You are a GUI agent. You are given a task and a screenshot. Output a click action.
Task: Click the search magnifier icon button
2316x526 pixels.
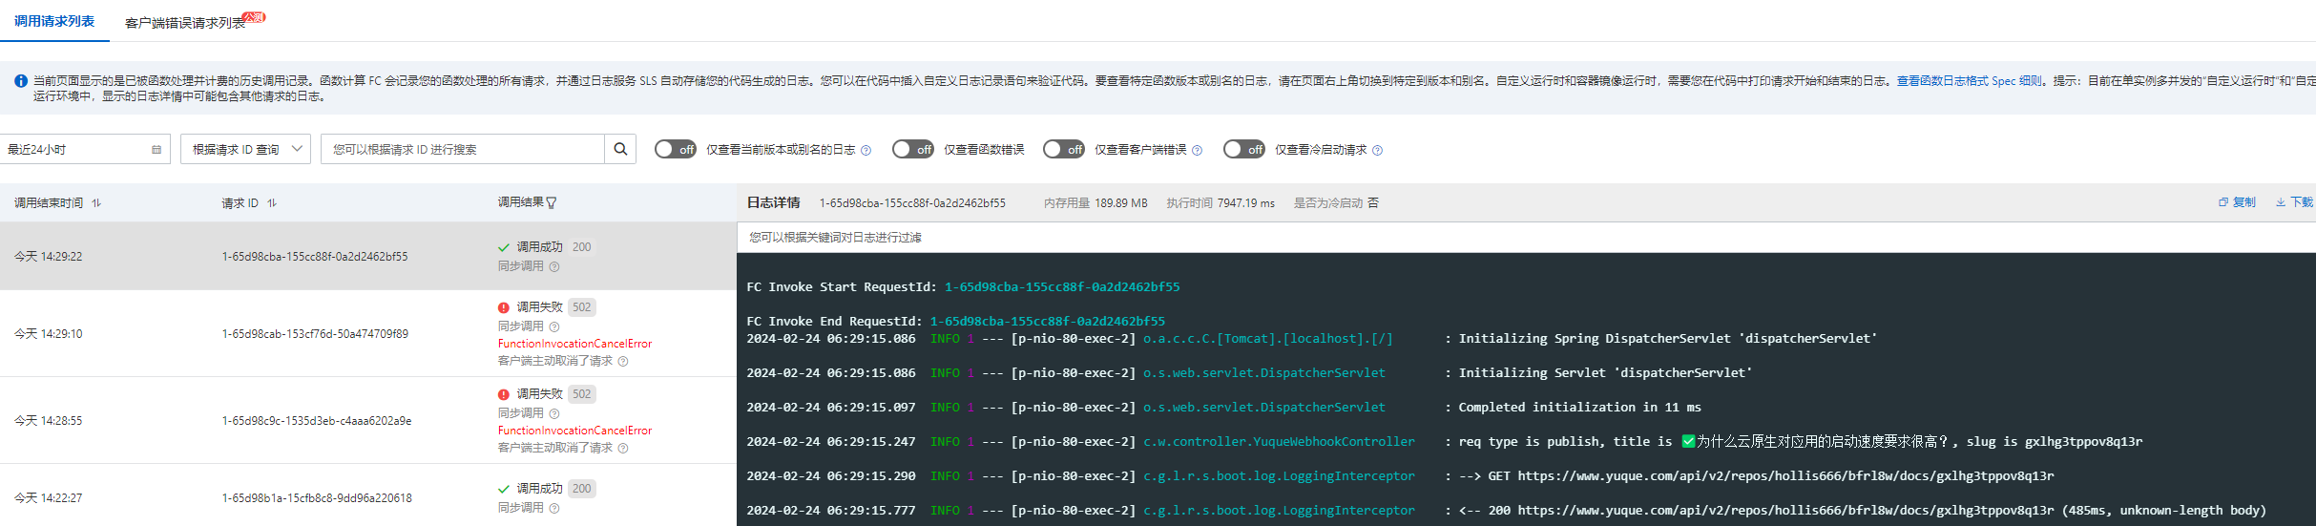[620, 149]
